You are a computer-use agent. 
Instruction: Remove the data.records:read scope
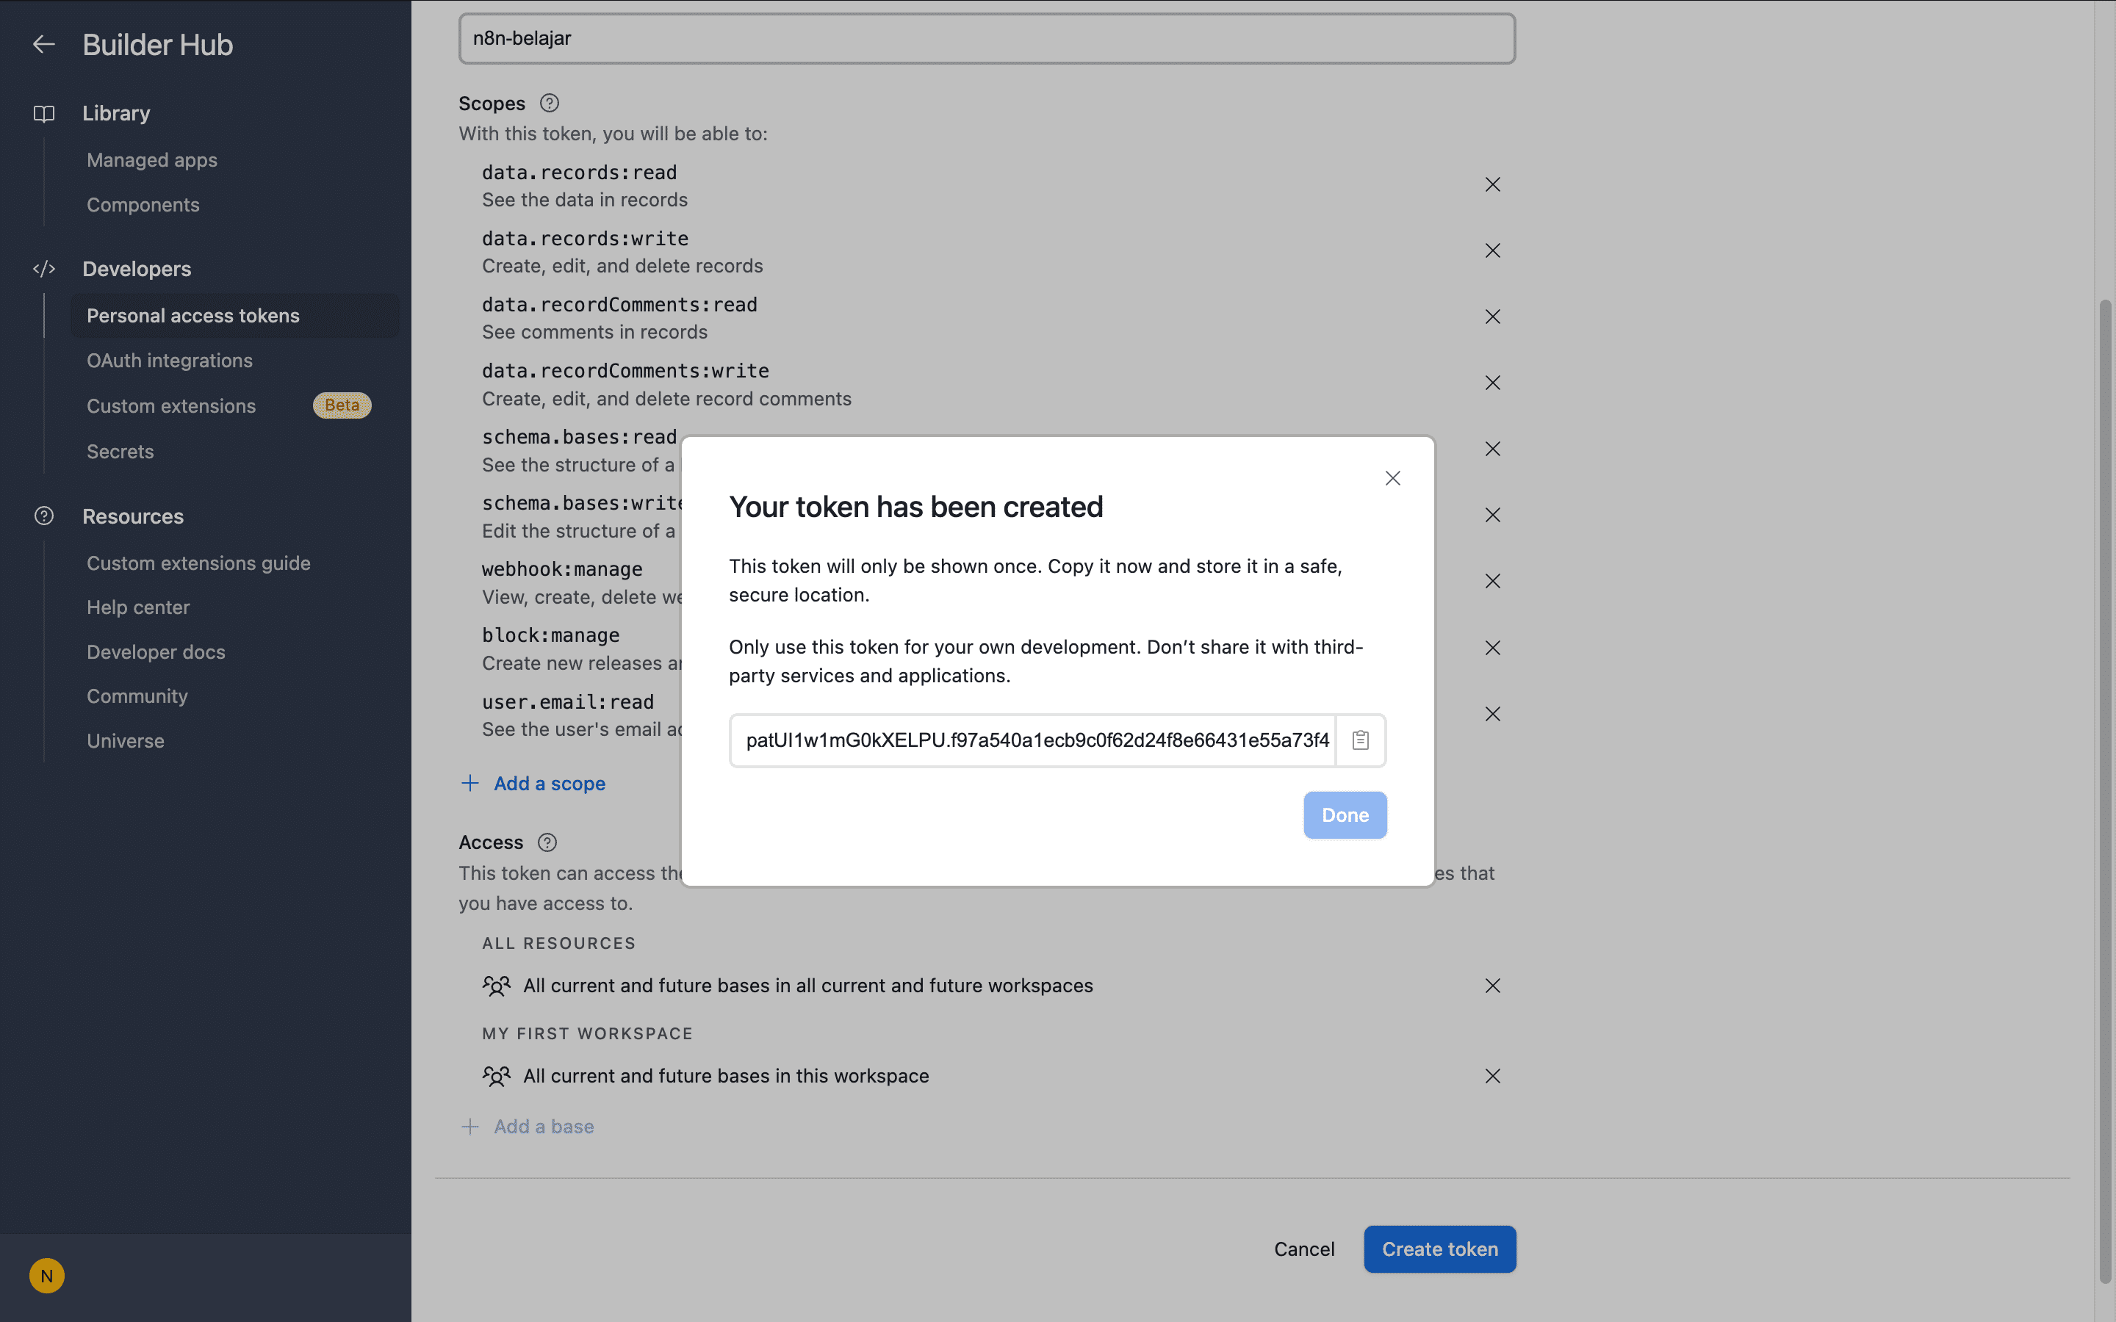[1492, 184]
